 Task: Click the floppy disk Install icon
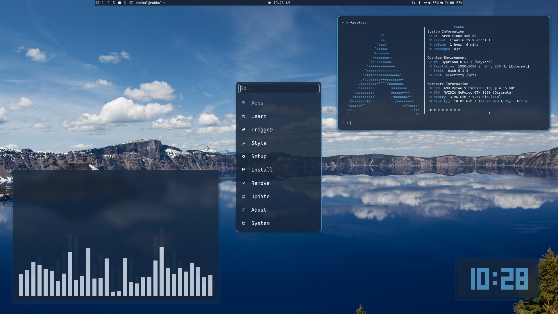[244, 170]
